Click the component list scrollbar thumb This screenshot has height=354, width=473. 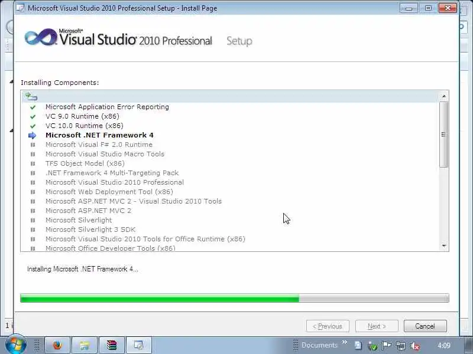pyautogui.click(x=444, y=135)
